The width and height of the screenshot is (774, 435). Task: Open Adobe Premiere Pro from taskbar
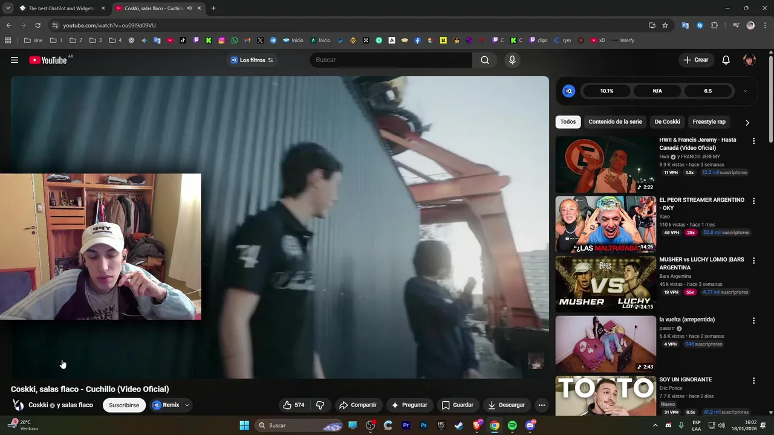click(x=406, y=425)
